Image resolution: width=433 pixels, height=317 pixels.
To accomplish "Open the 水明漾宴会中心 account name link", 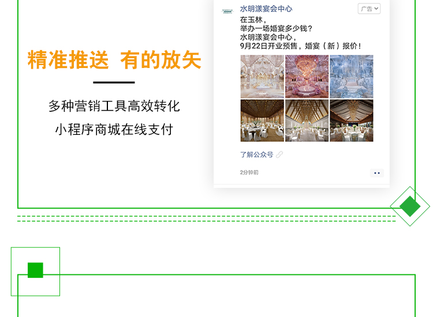I will point(266,9).
